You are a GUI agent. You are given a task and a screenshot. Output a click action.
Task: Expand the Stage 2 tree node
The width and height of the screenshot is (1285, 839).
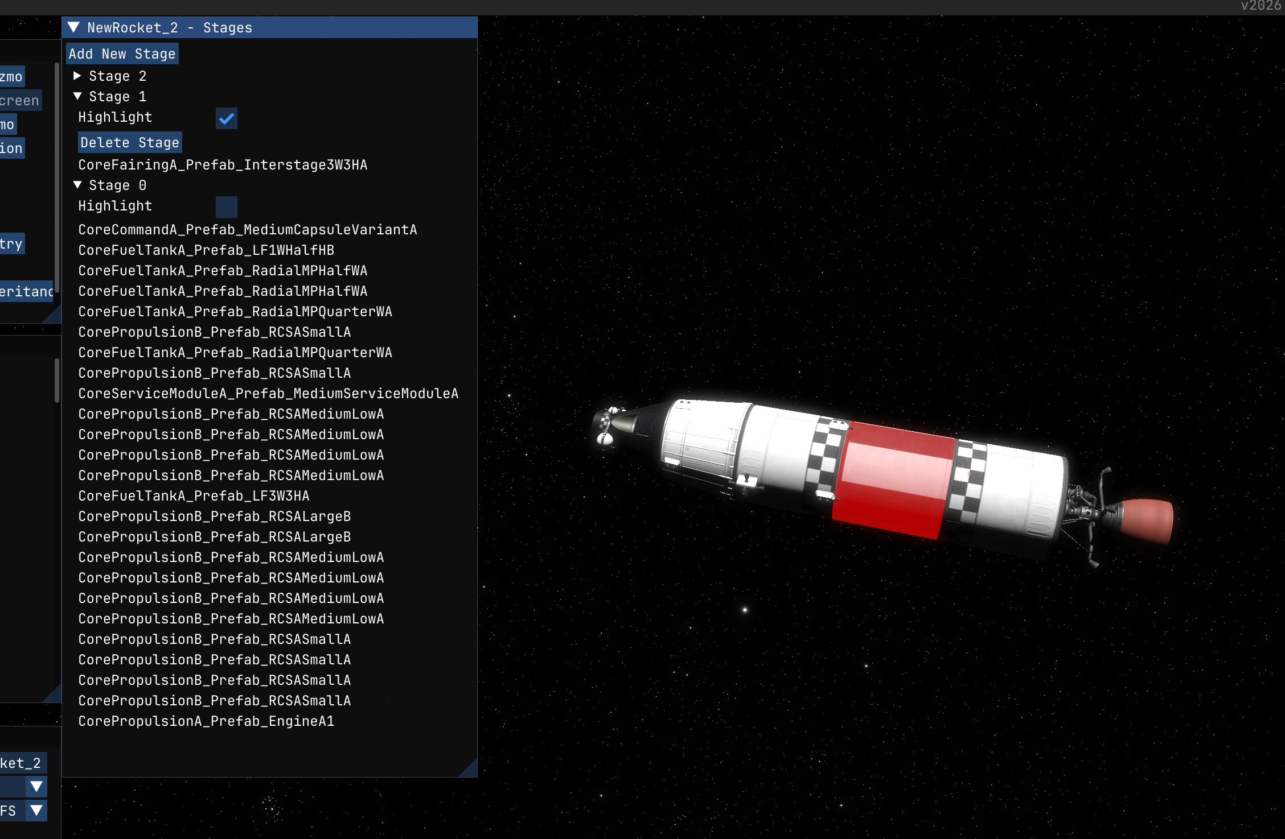click(x=77, y=76)
